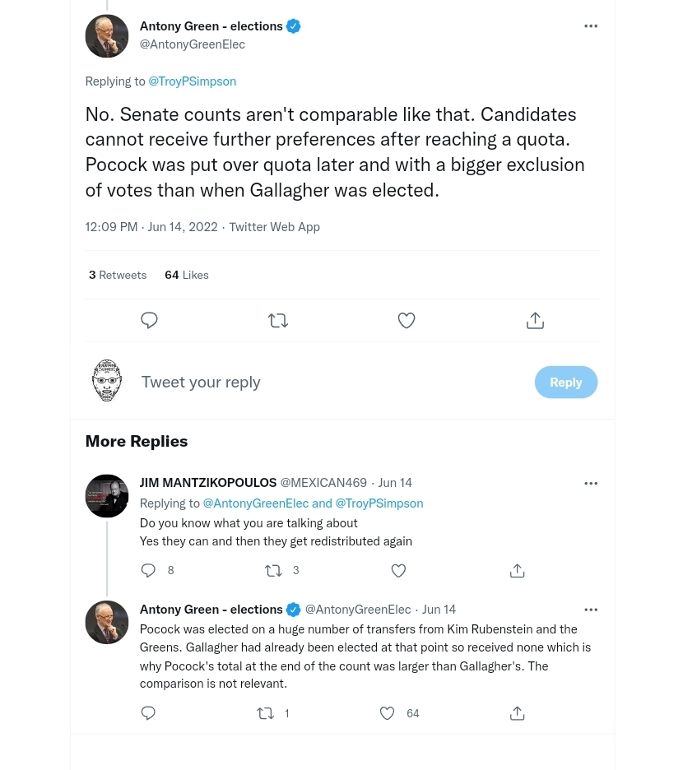Like Jim Mantzikopoulos's reply

pos(398,570)
